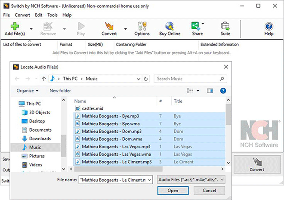The height and width of the screenshot is (200, 284).
Task: Click the Remove toolbar icon
Action: point(48,29)
